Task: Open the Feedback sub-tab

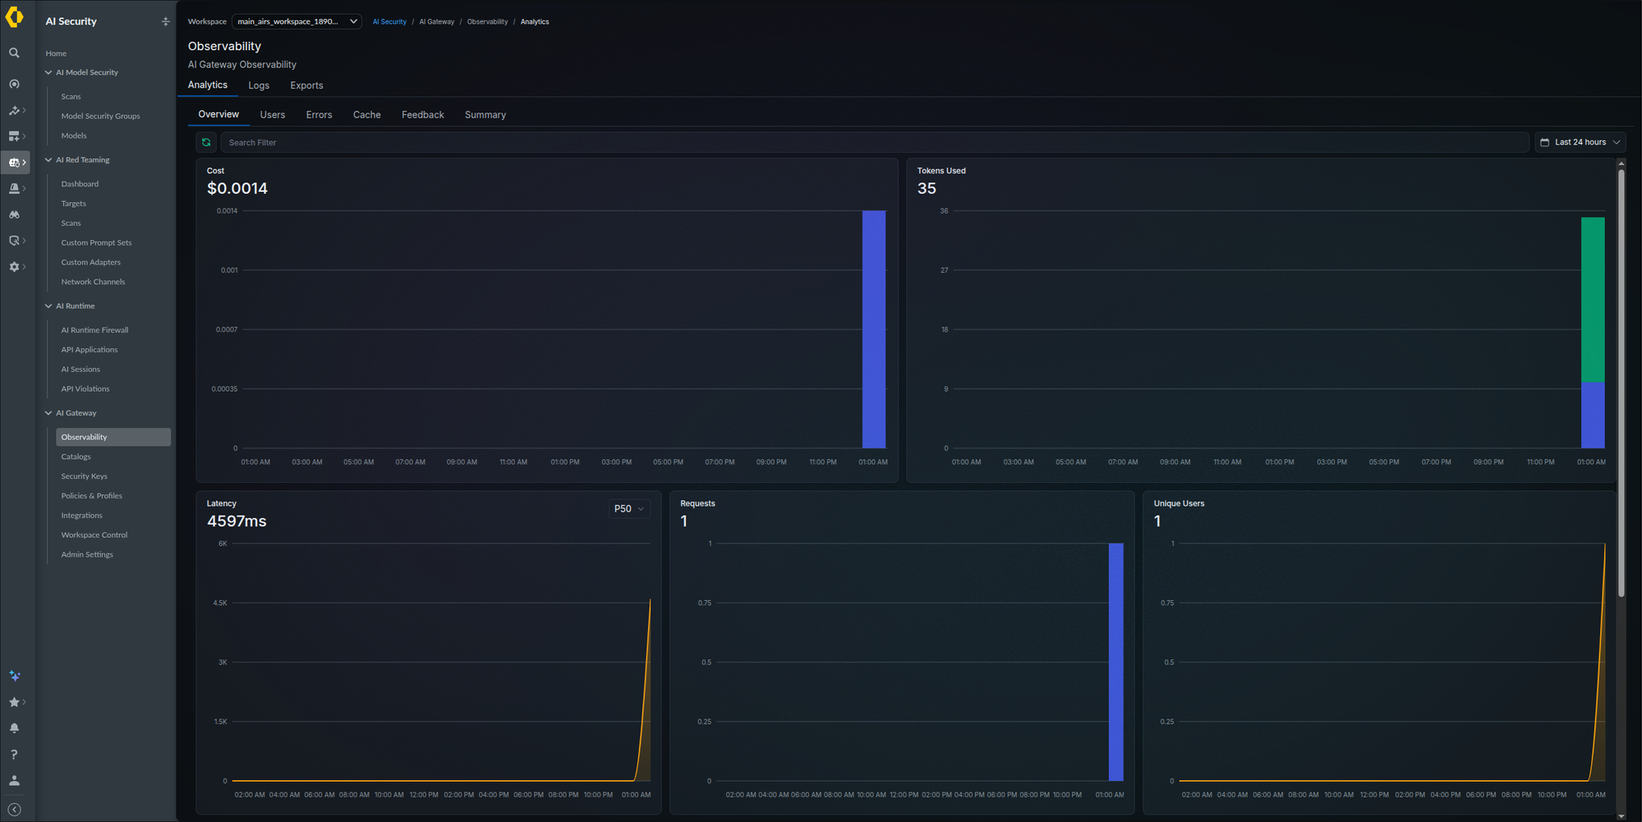Action: [x=423, y=115]
